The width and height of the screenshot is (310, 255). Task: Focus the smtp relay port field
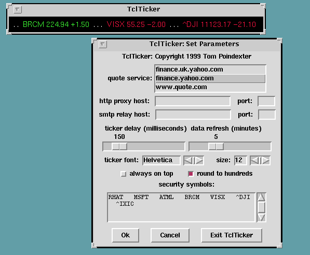pos(267,115)
